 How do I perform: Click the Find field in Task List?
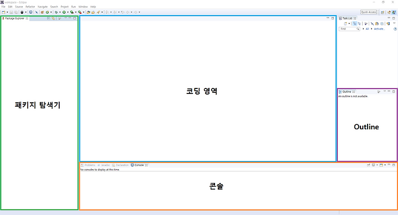349,29
